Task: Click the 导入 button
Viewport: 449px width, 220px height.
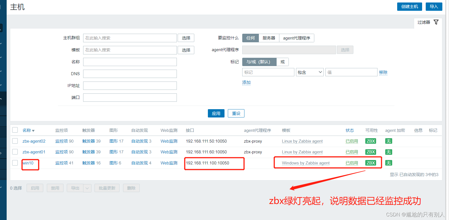Action: tap(434, 6)
